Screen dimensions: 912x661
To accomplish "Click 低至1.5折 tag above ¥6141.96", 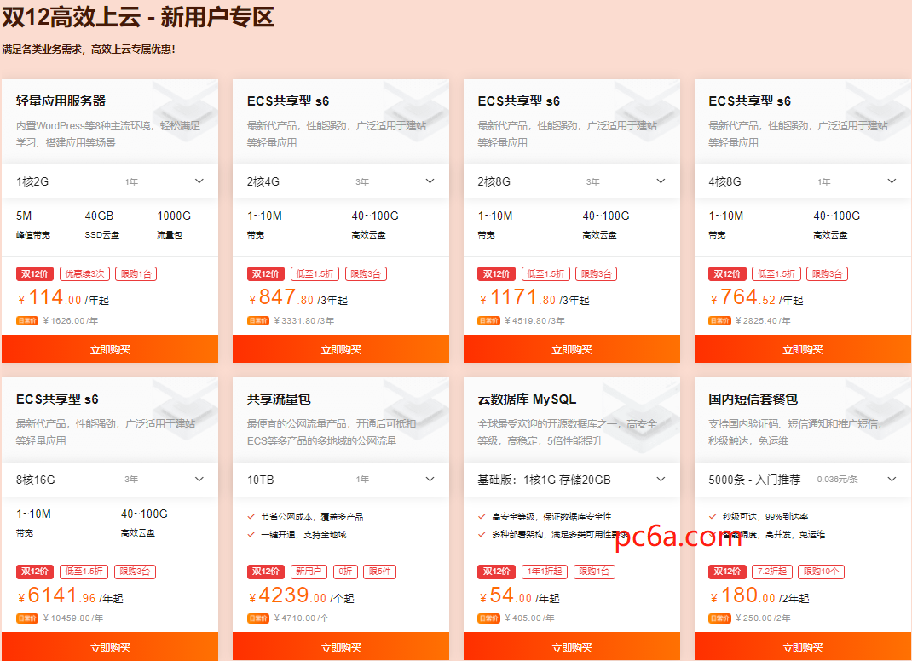I will click(x=84, y=572).
